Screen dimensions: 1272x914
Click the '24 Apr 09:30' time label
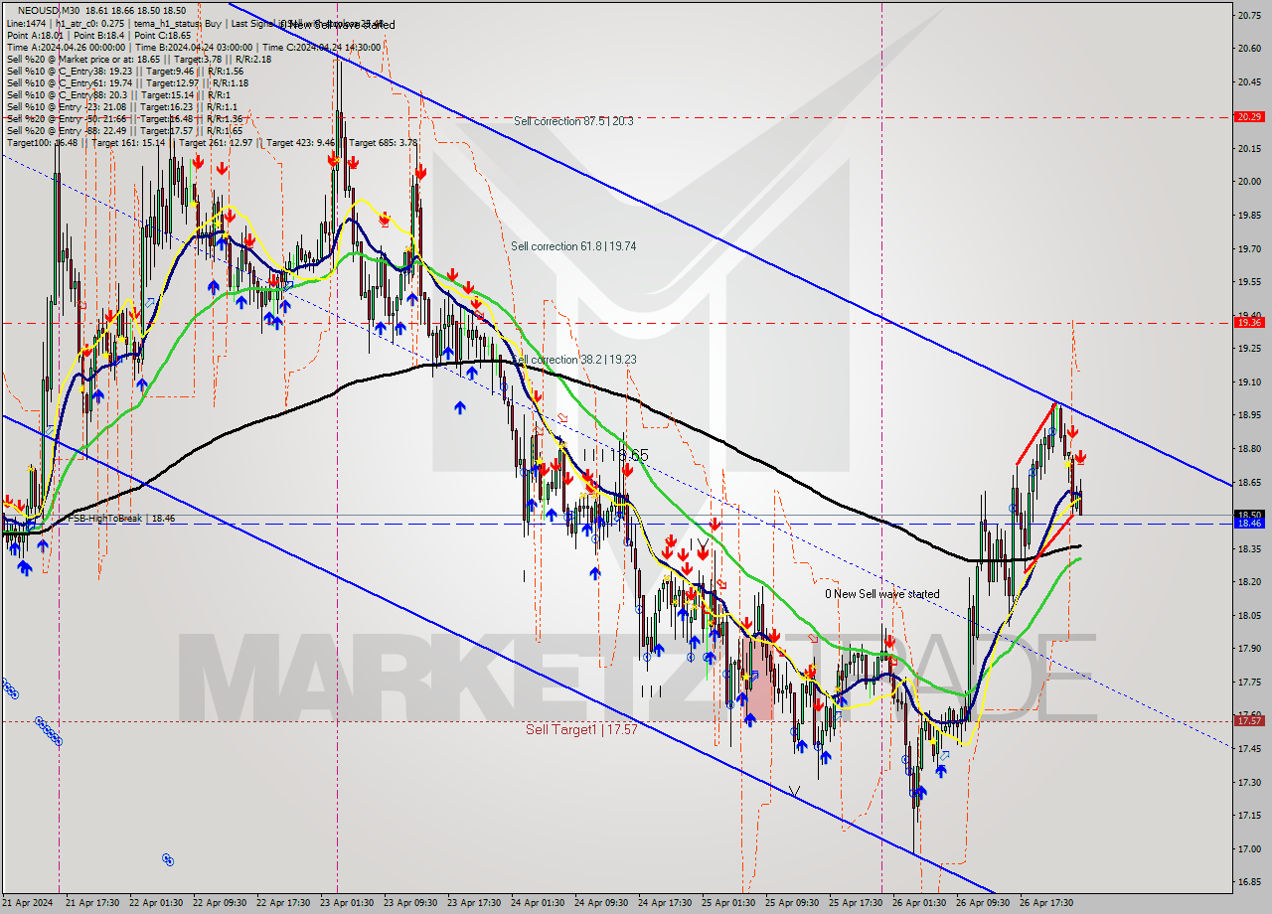point(601,903)
